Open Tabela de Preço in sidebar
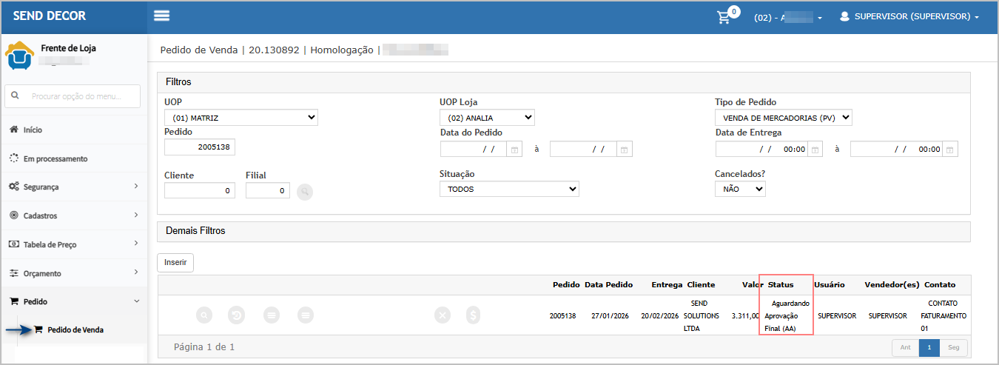The width and height of the screenshot is (999, 365). pyautogui.click(x=73, y=244)
